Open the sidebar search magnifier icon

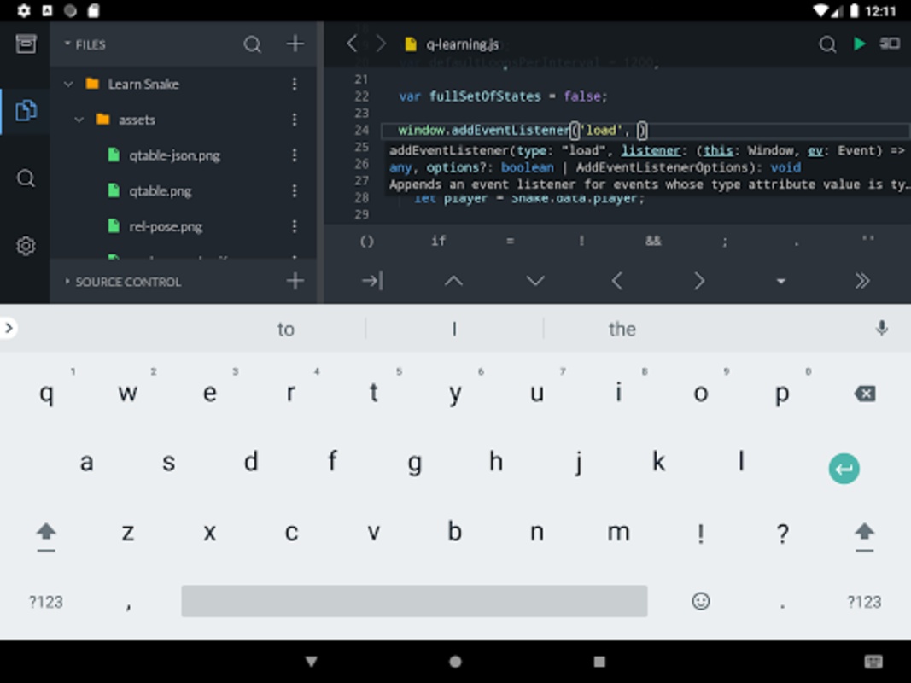tap(26, 178)
